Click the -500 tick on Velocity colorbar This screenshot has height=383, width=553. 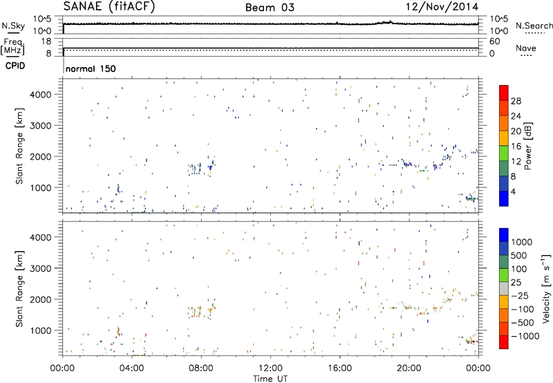[523, 322]
